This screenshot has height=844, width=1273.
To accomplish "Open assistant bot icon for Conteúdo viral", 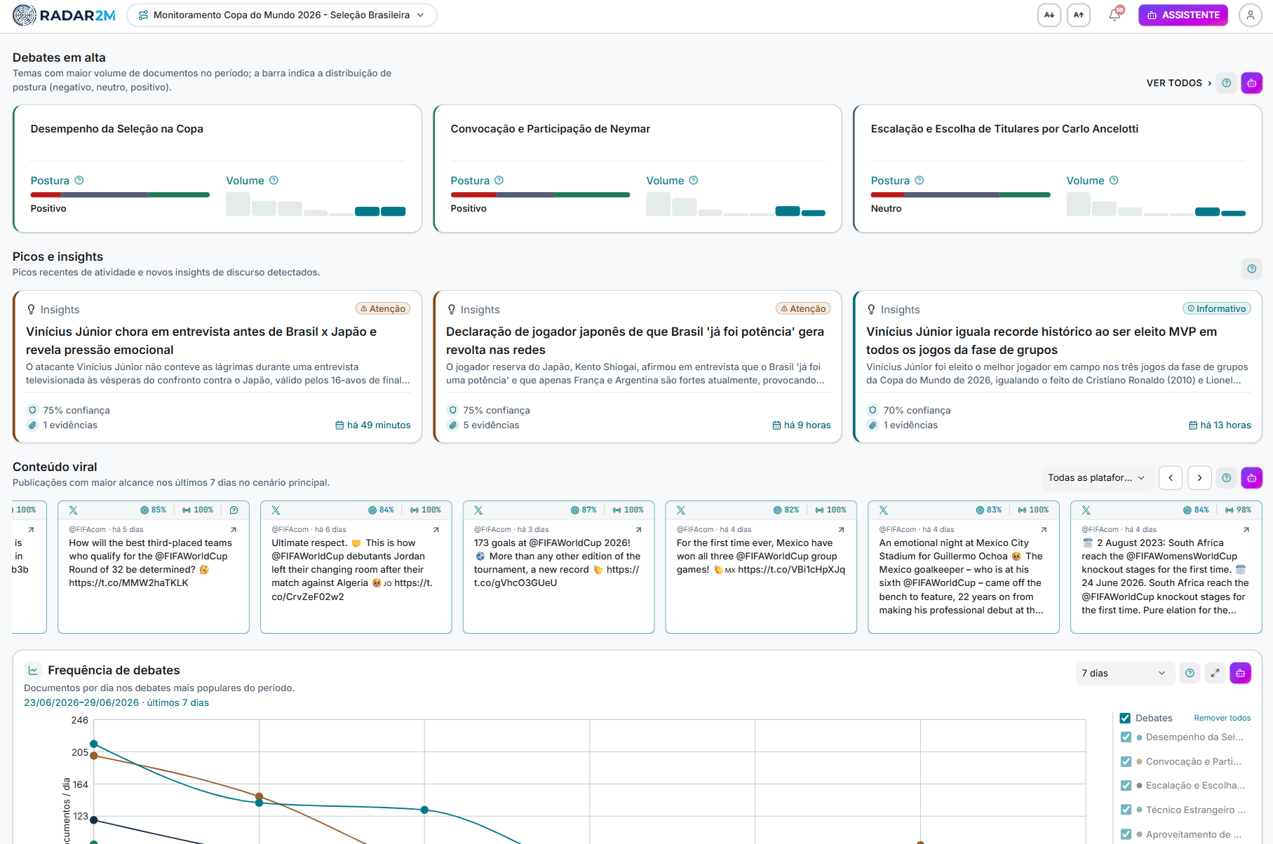I will pyautogui.click(x=1252, y=477).
